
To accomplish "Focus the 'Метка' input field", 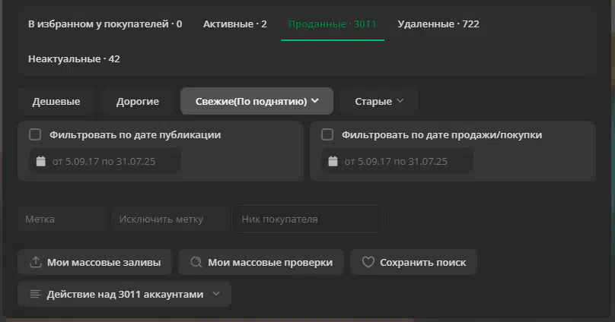I will pyautogui.click(x=62, y=219).
